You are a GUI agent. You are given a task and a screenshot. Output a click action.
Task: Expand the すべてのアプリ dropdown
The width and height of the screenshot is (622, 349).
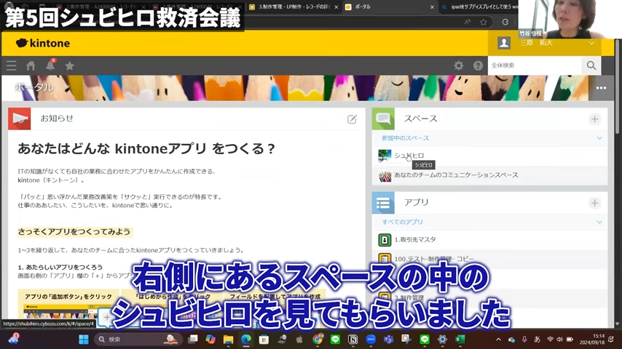[x=599, y=222]
